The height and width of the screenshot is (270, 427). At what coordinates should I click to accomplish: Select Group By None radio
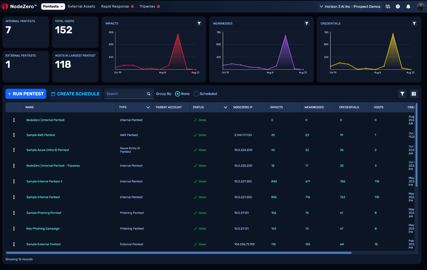tap(177, 94)
